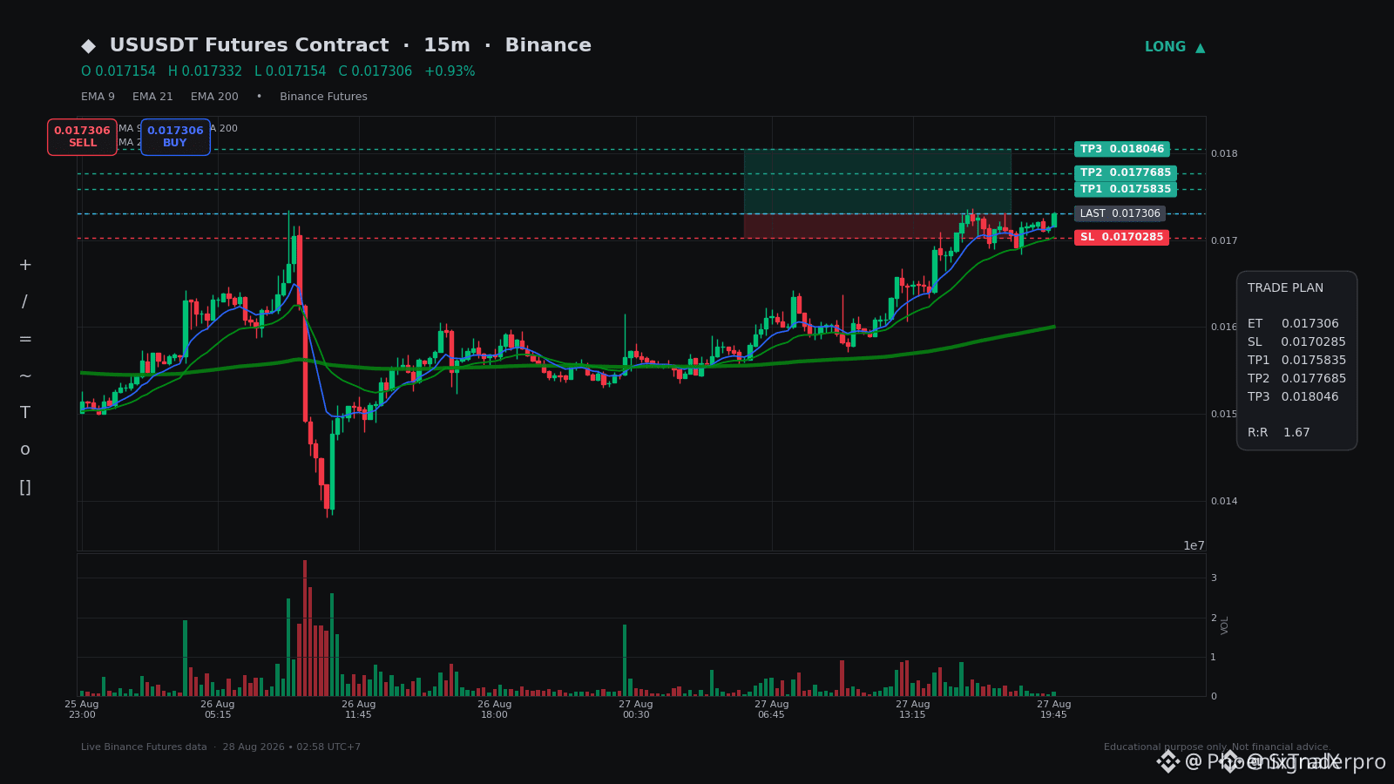1394x784 pixels.
Task: Click the 26 Aug 18:00 time label
Action: click(x=495, y=710)
